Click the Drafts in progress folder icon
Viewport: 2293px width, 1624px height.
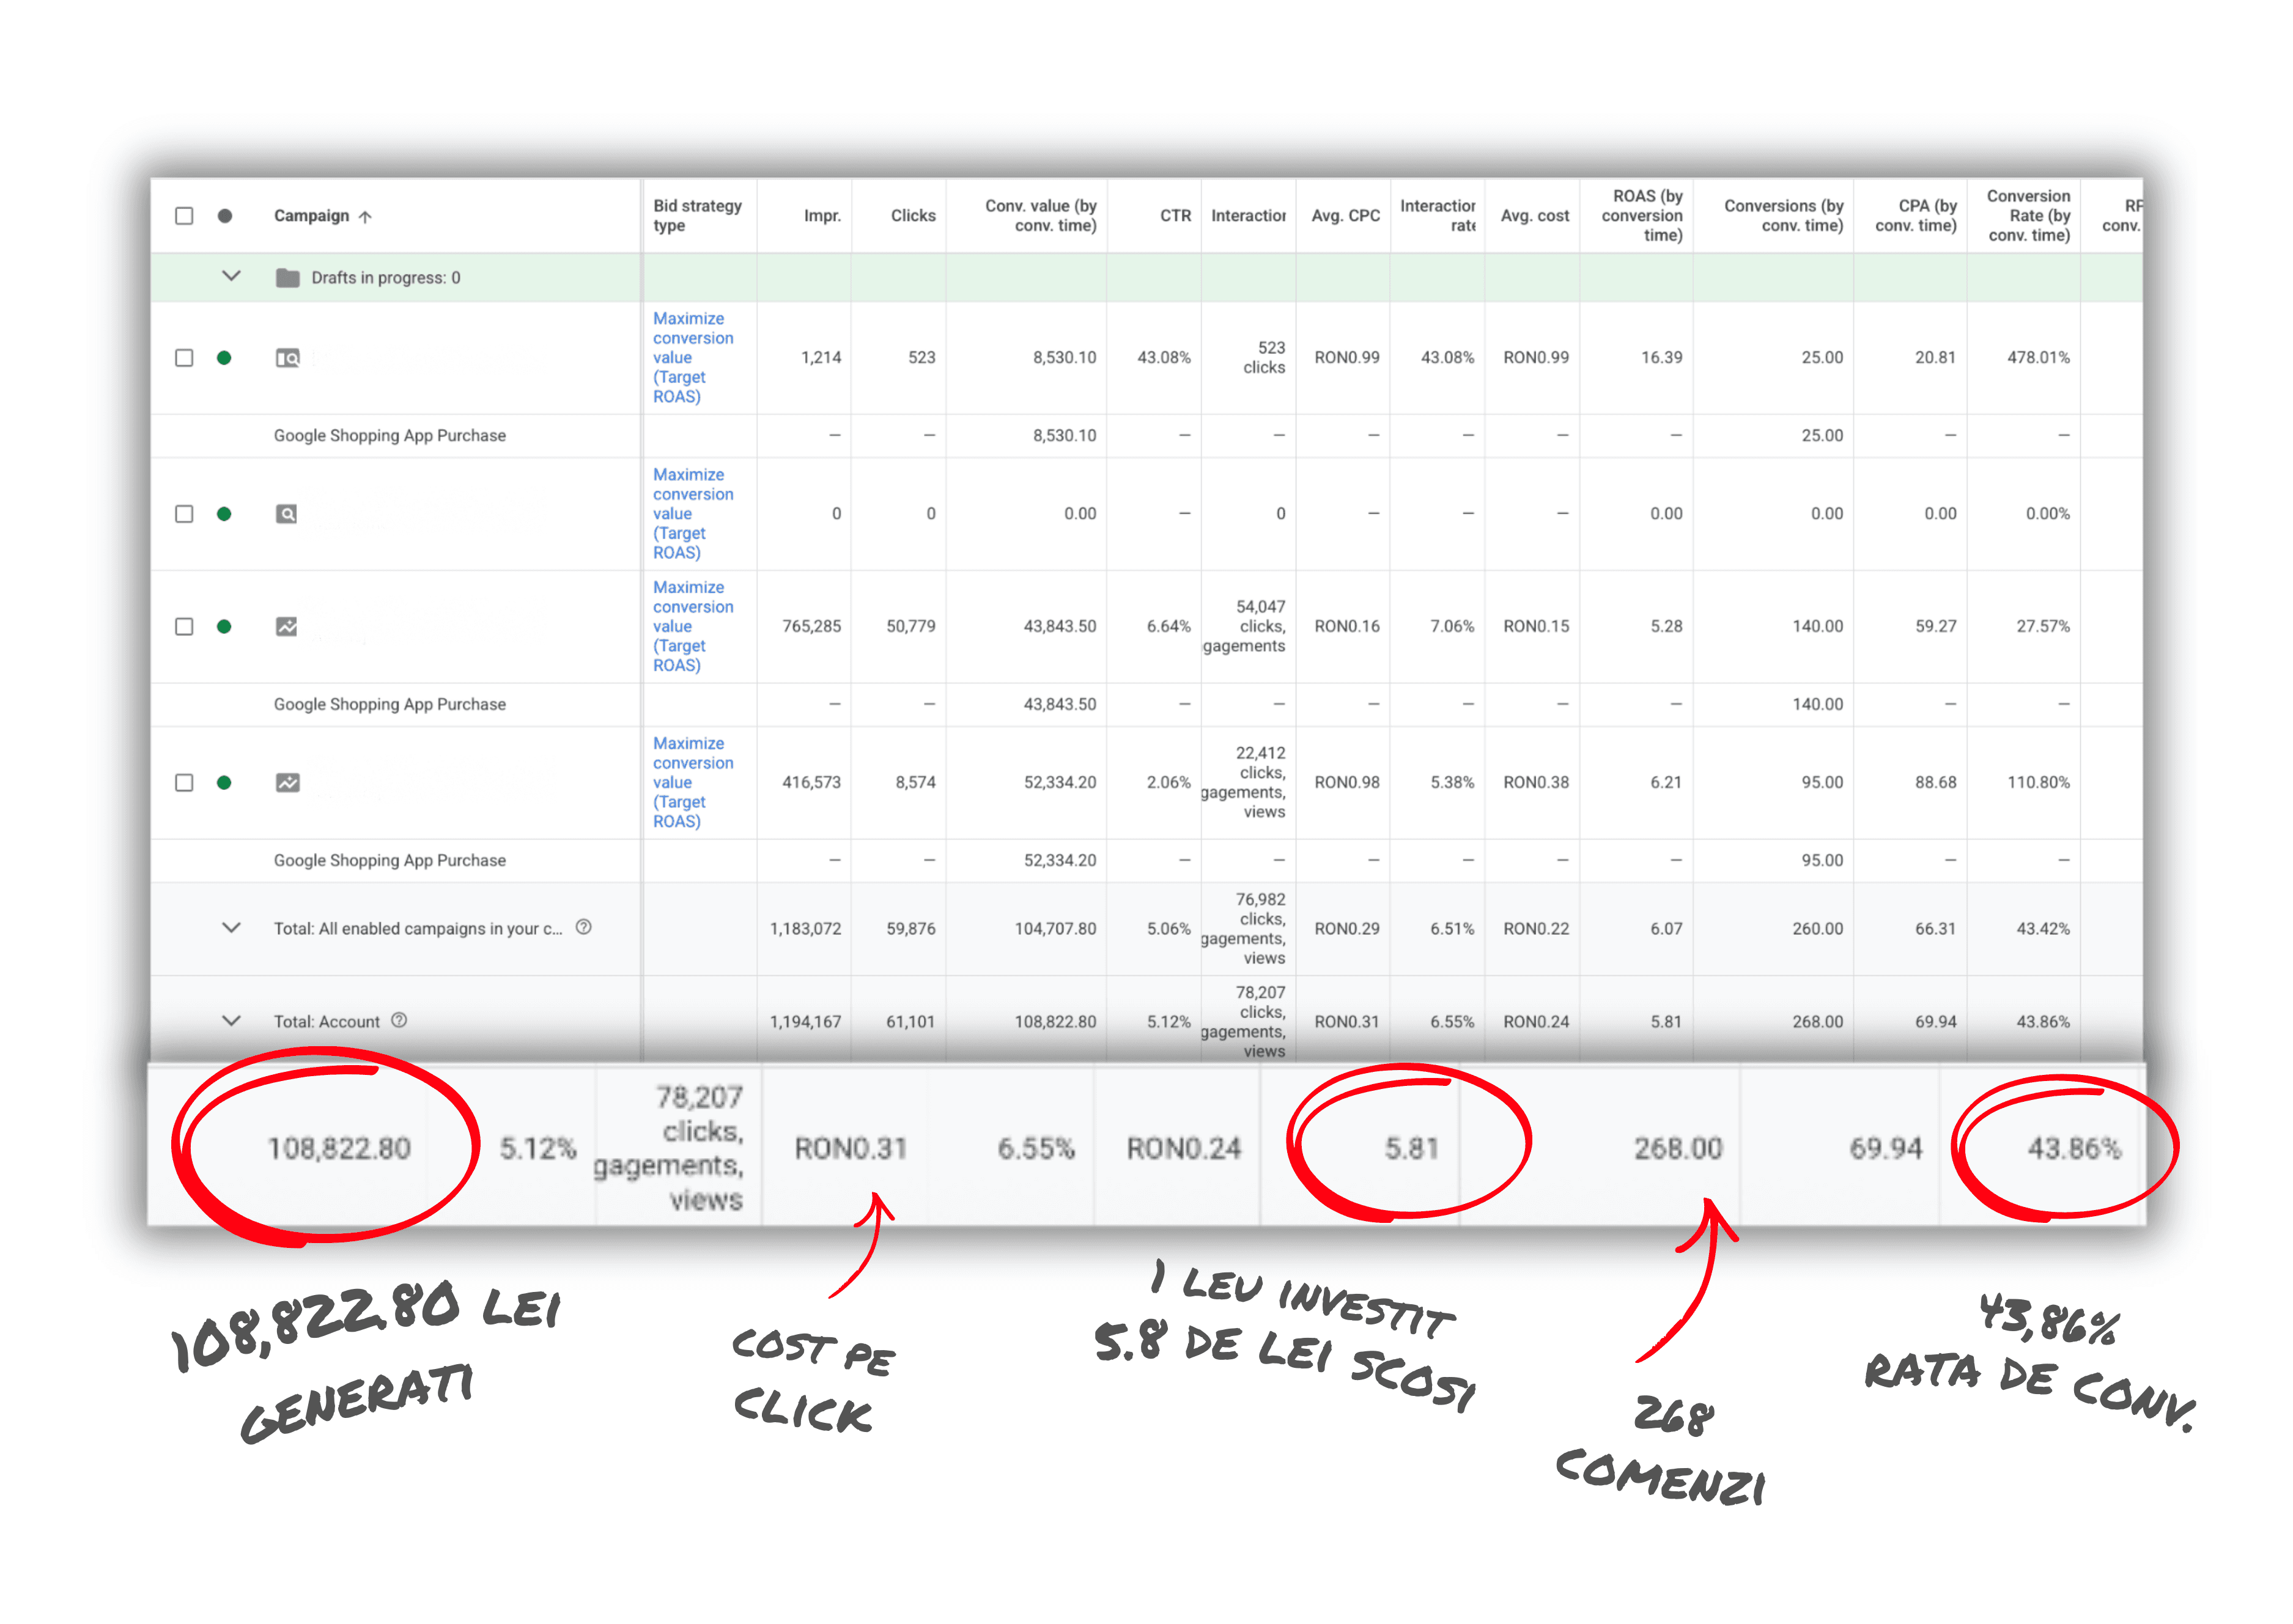(x=288, y=278)
